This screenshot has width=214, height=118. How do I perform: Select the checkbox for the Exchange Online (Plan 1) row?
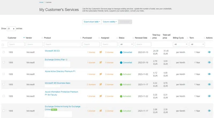[4, 62]
